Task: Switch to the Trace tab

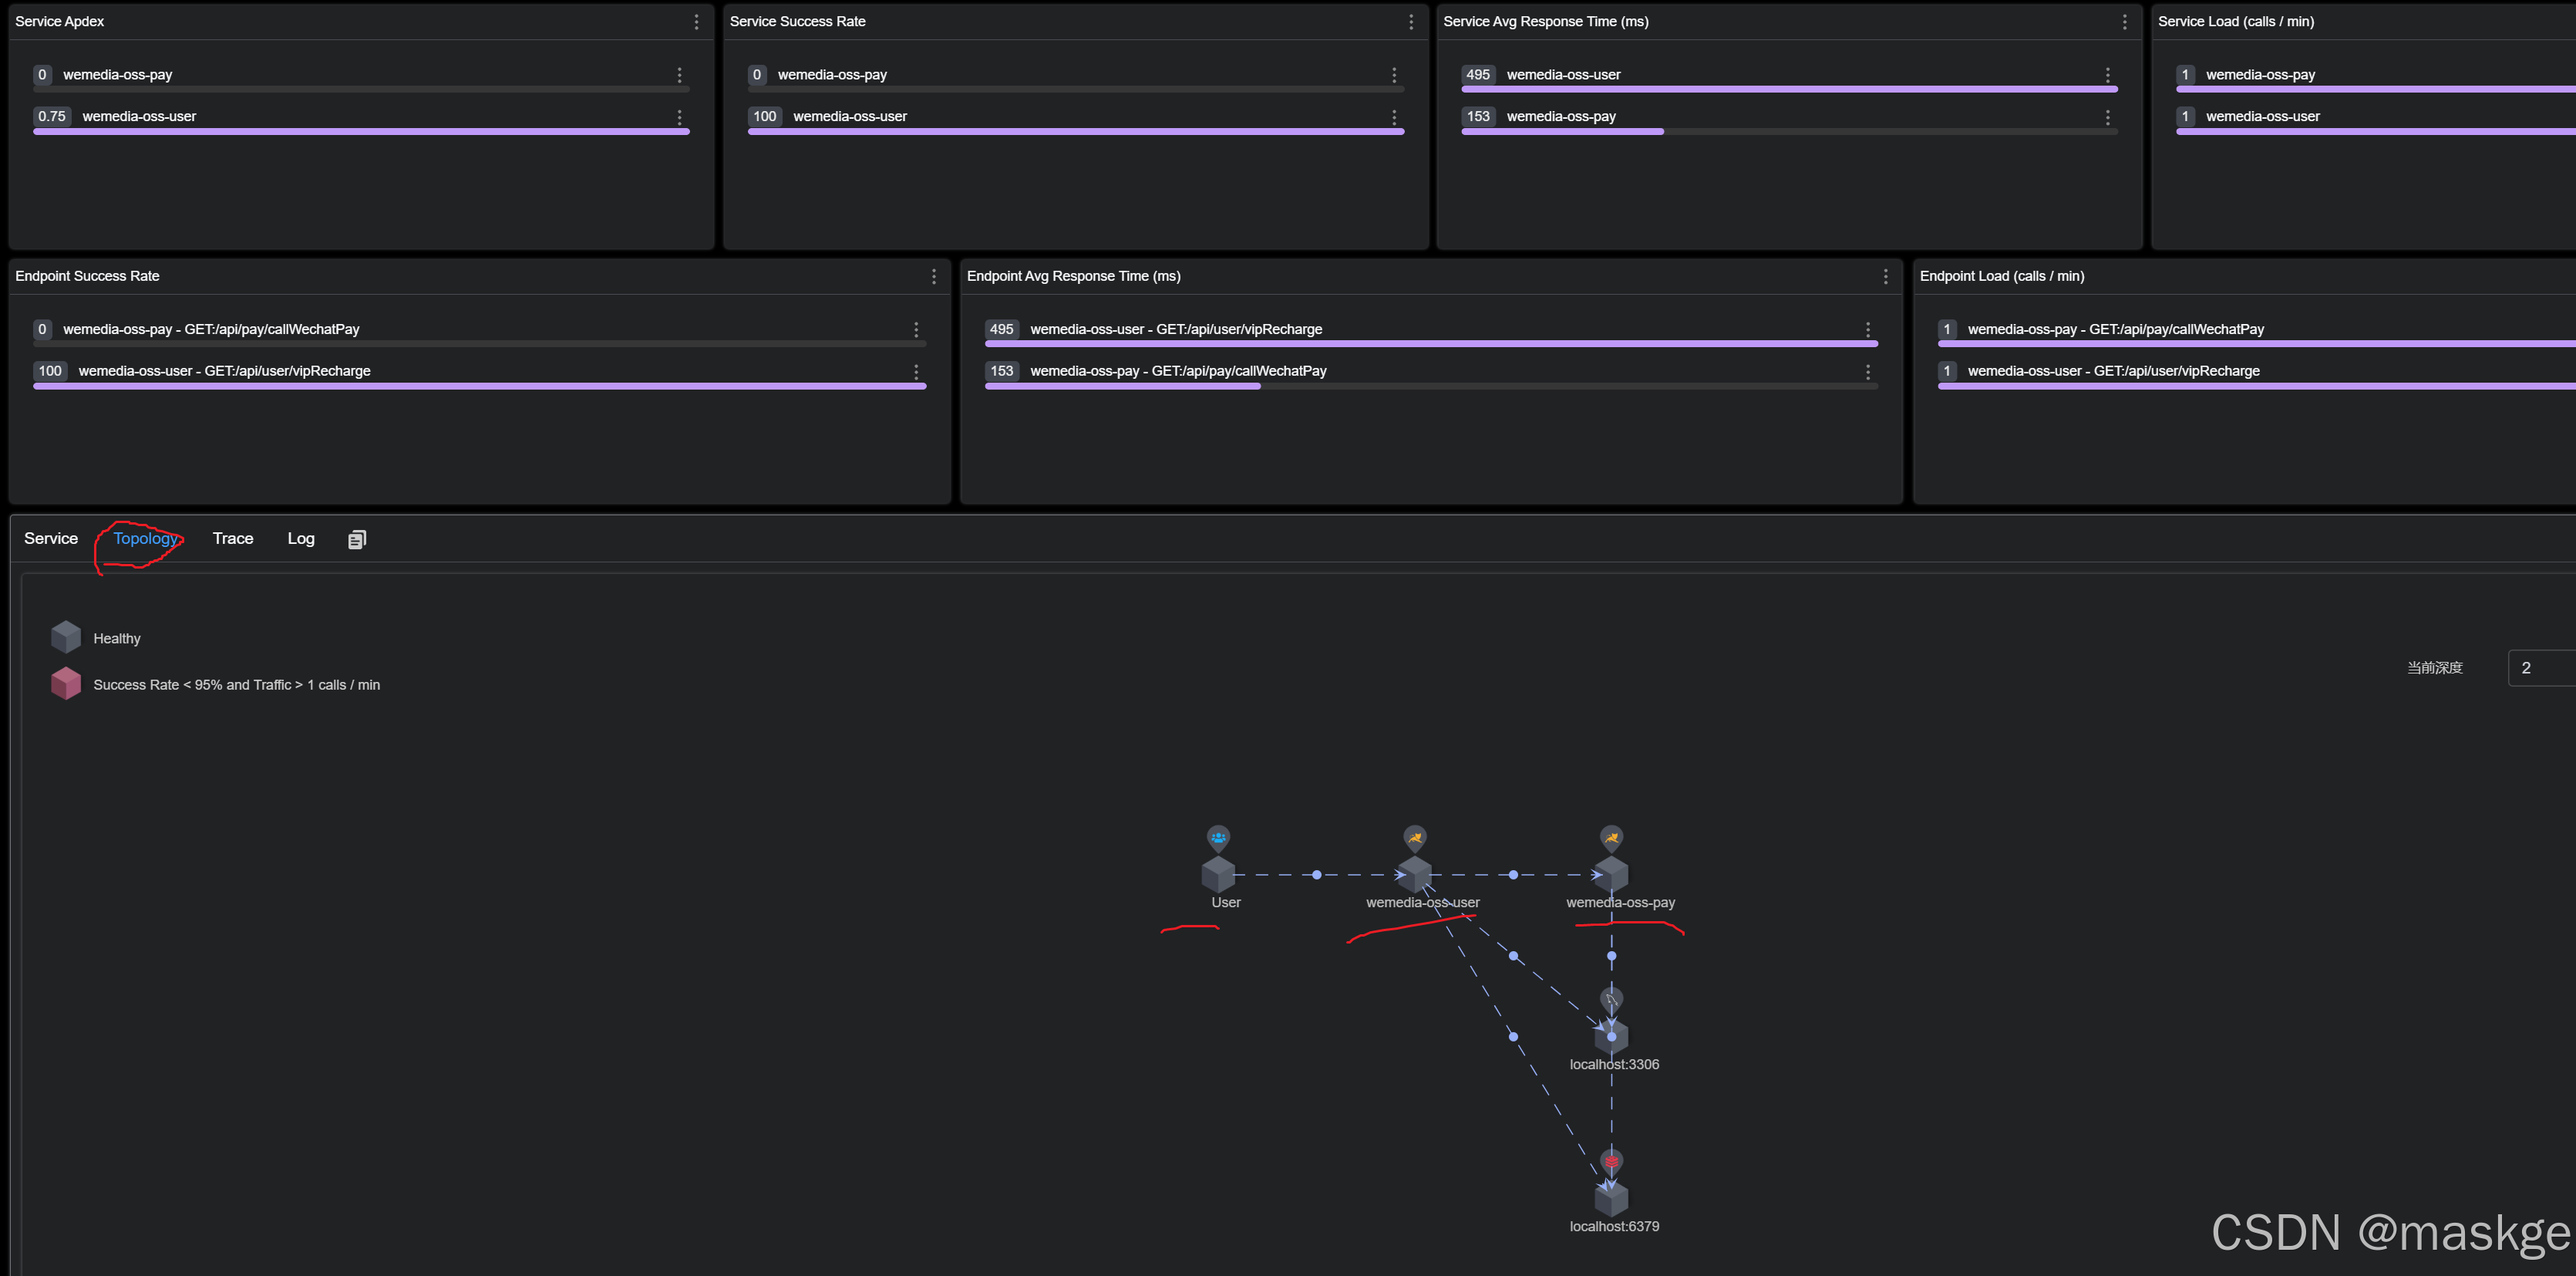Action: pyautogui.click(x=233, y=538)
